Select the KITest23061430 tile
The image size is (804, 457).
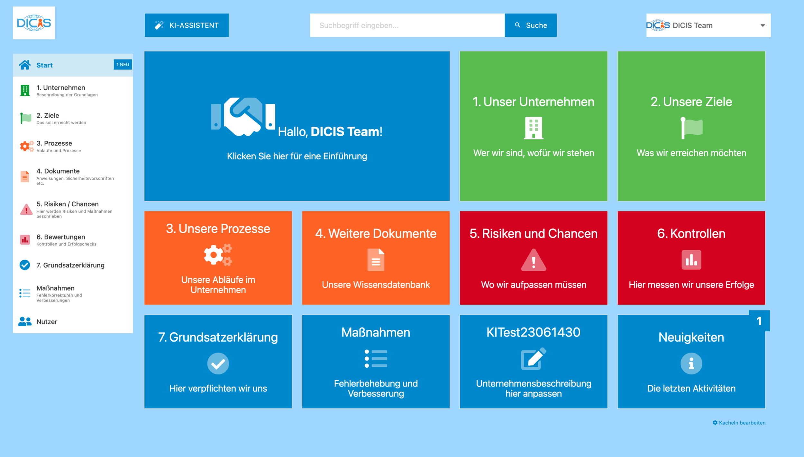pyautogui.click(x=534, y=362)
